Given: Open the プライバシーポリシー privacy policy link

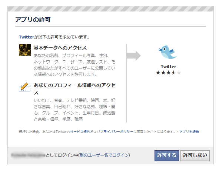Looking at the screenshot, I should (117, 132).
